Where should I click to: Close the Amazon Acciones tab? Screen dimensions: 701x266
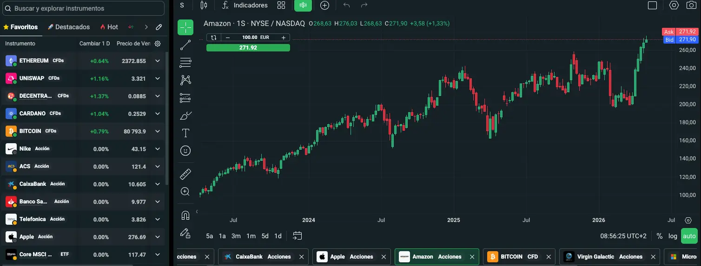point(472,256)
